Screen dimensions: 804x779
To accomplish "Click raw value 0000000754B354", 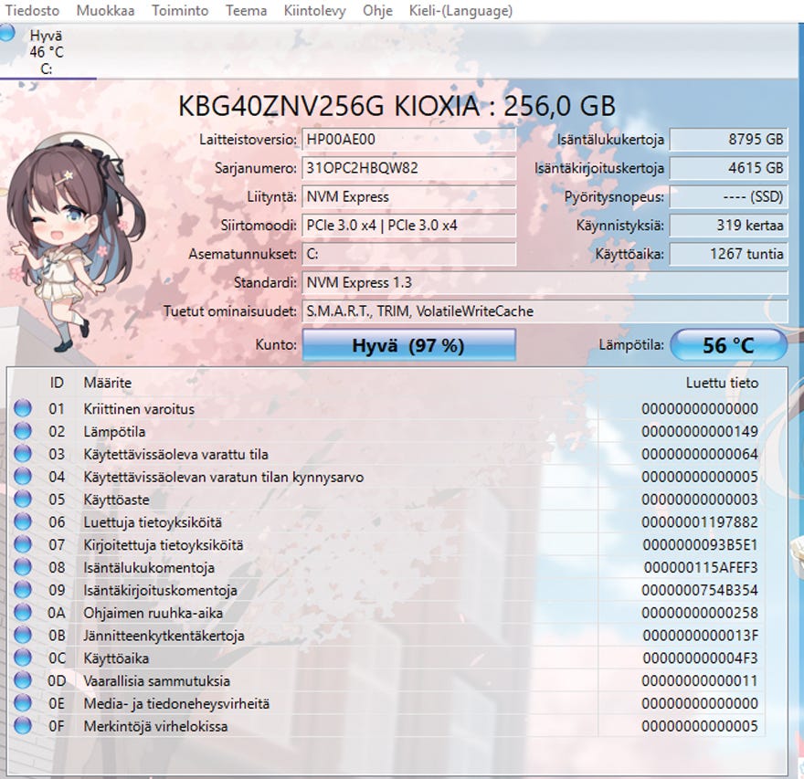I will 700,590.
